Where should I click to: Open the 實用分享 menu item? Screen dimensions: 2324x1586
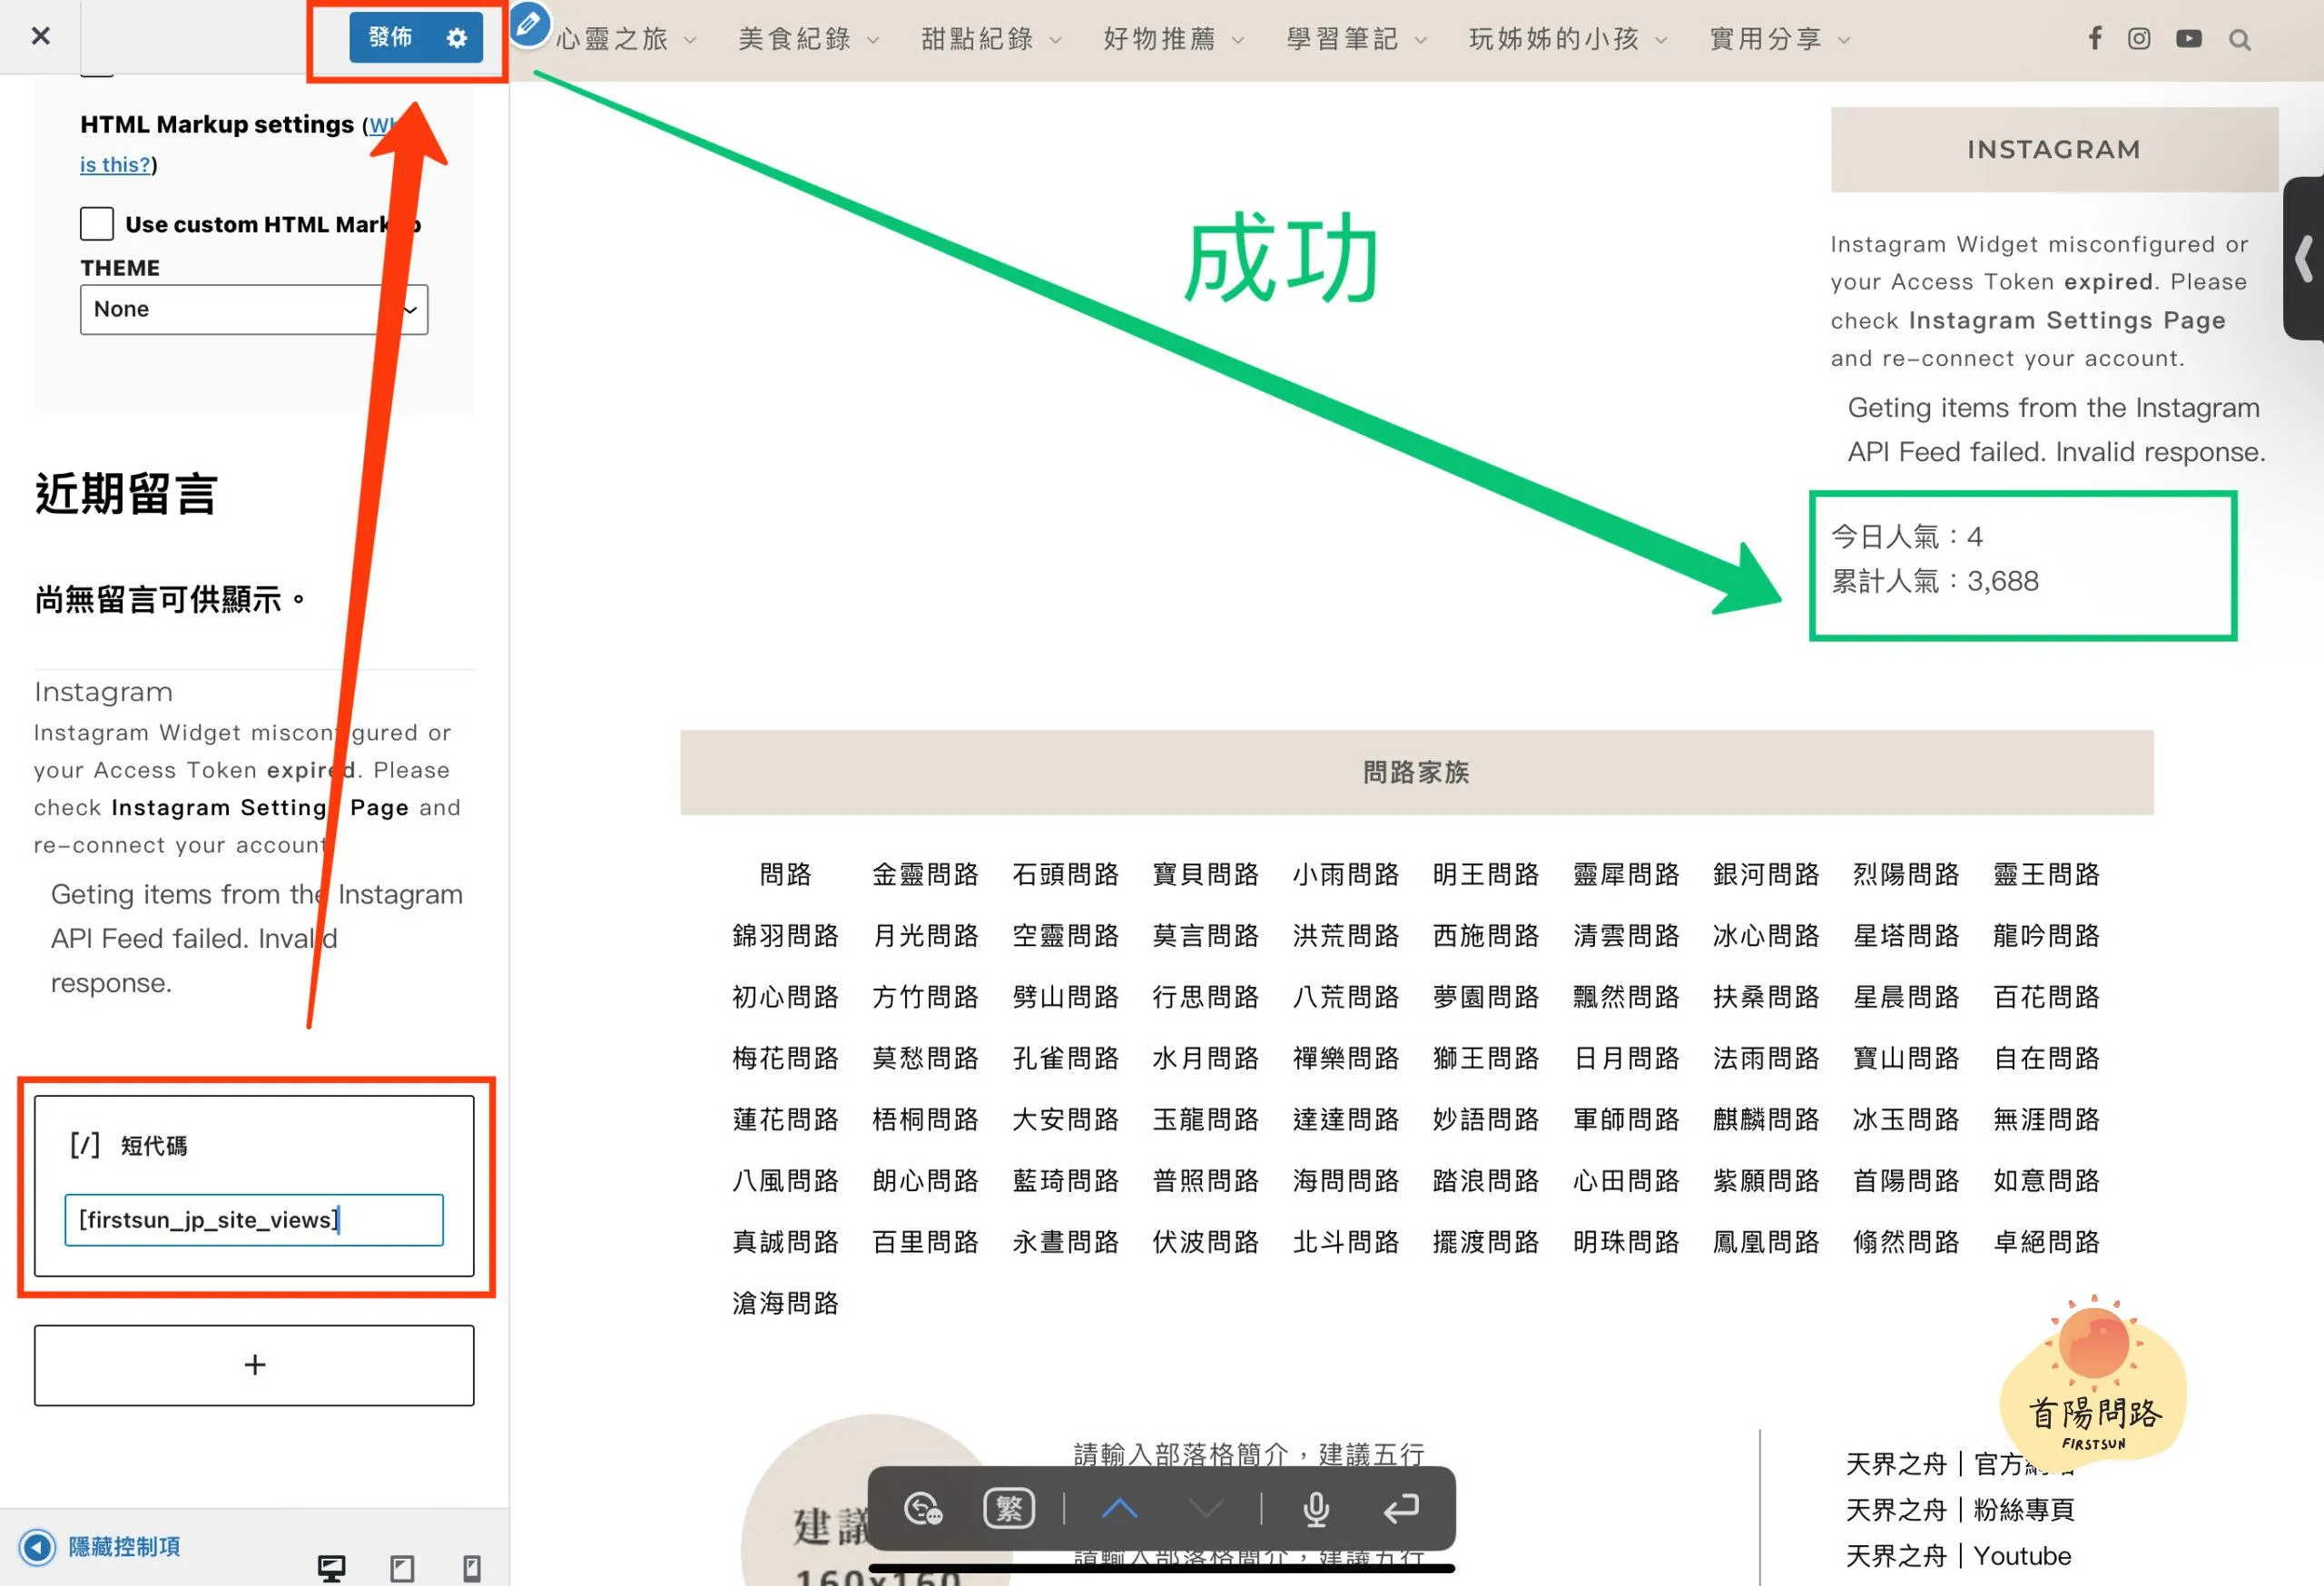point(1766,40)
